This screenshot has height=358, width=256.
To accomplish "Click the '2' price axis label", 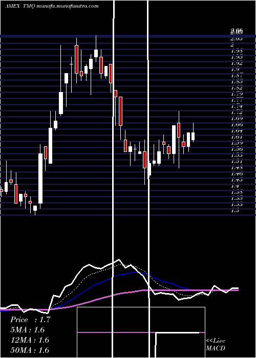I will click(x=232, y=45).
